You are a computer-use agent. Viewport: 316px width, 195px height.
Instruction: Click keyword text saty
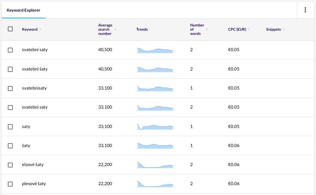[26, 127]
